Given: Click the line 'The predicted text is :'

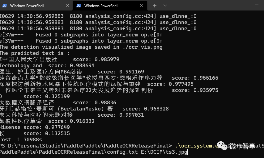Looking at the screenshot, I should point(35,53).
